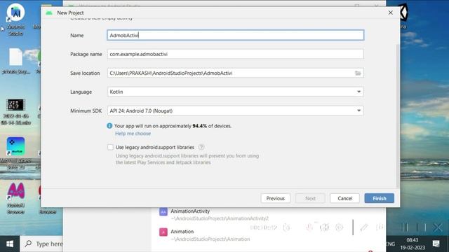Viewport: 449px width, 252px height.
Task: Open the Language dropdown showing Kotlin
Action: (236, 92)
